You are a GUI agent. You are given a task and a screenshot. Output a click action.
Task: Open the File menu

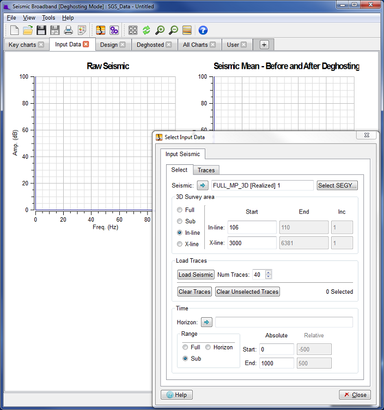[x=11, y=18]
